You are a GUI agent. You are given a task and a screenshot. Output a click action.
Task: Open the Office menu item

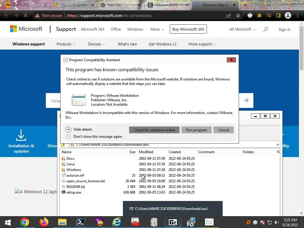coord(115,29)
